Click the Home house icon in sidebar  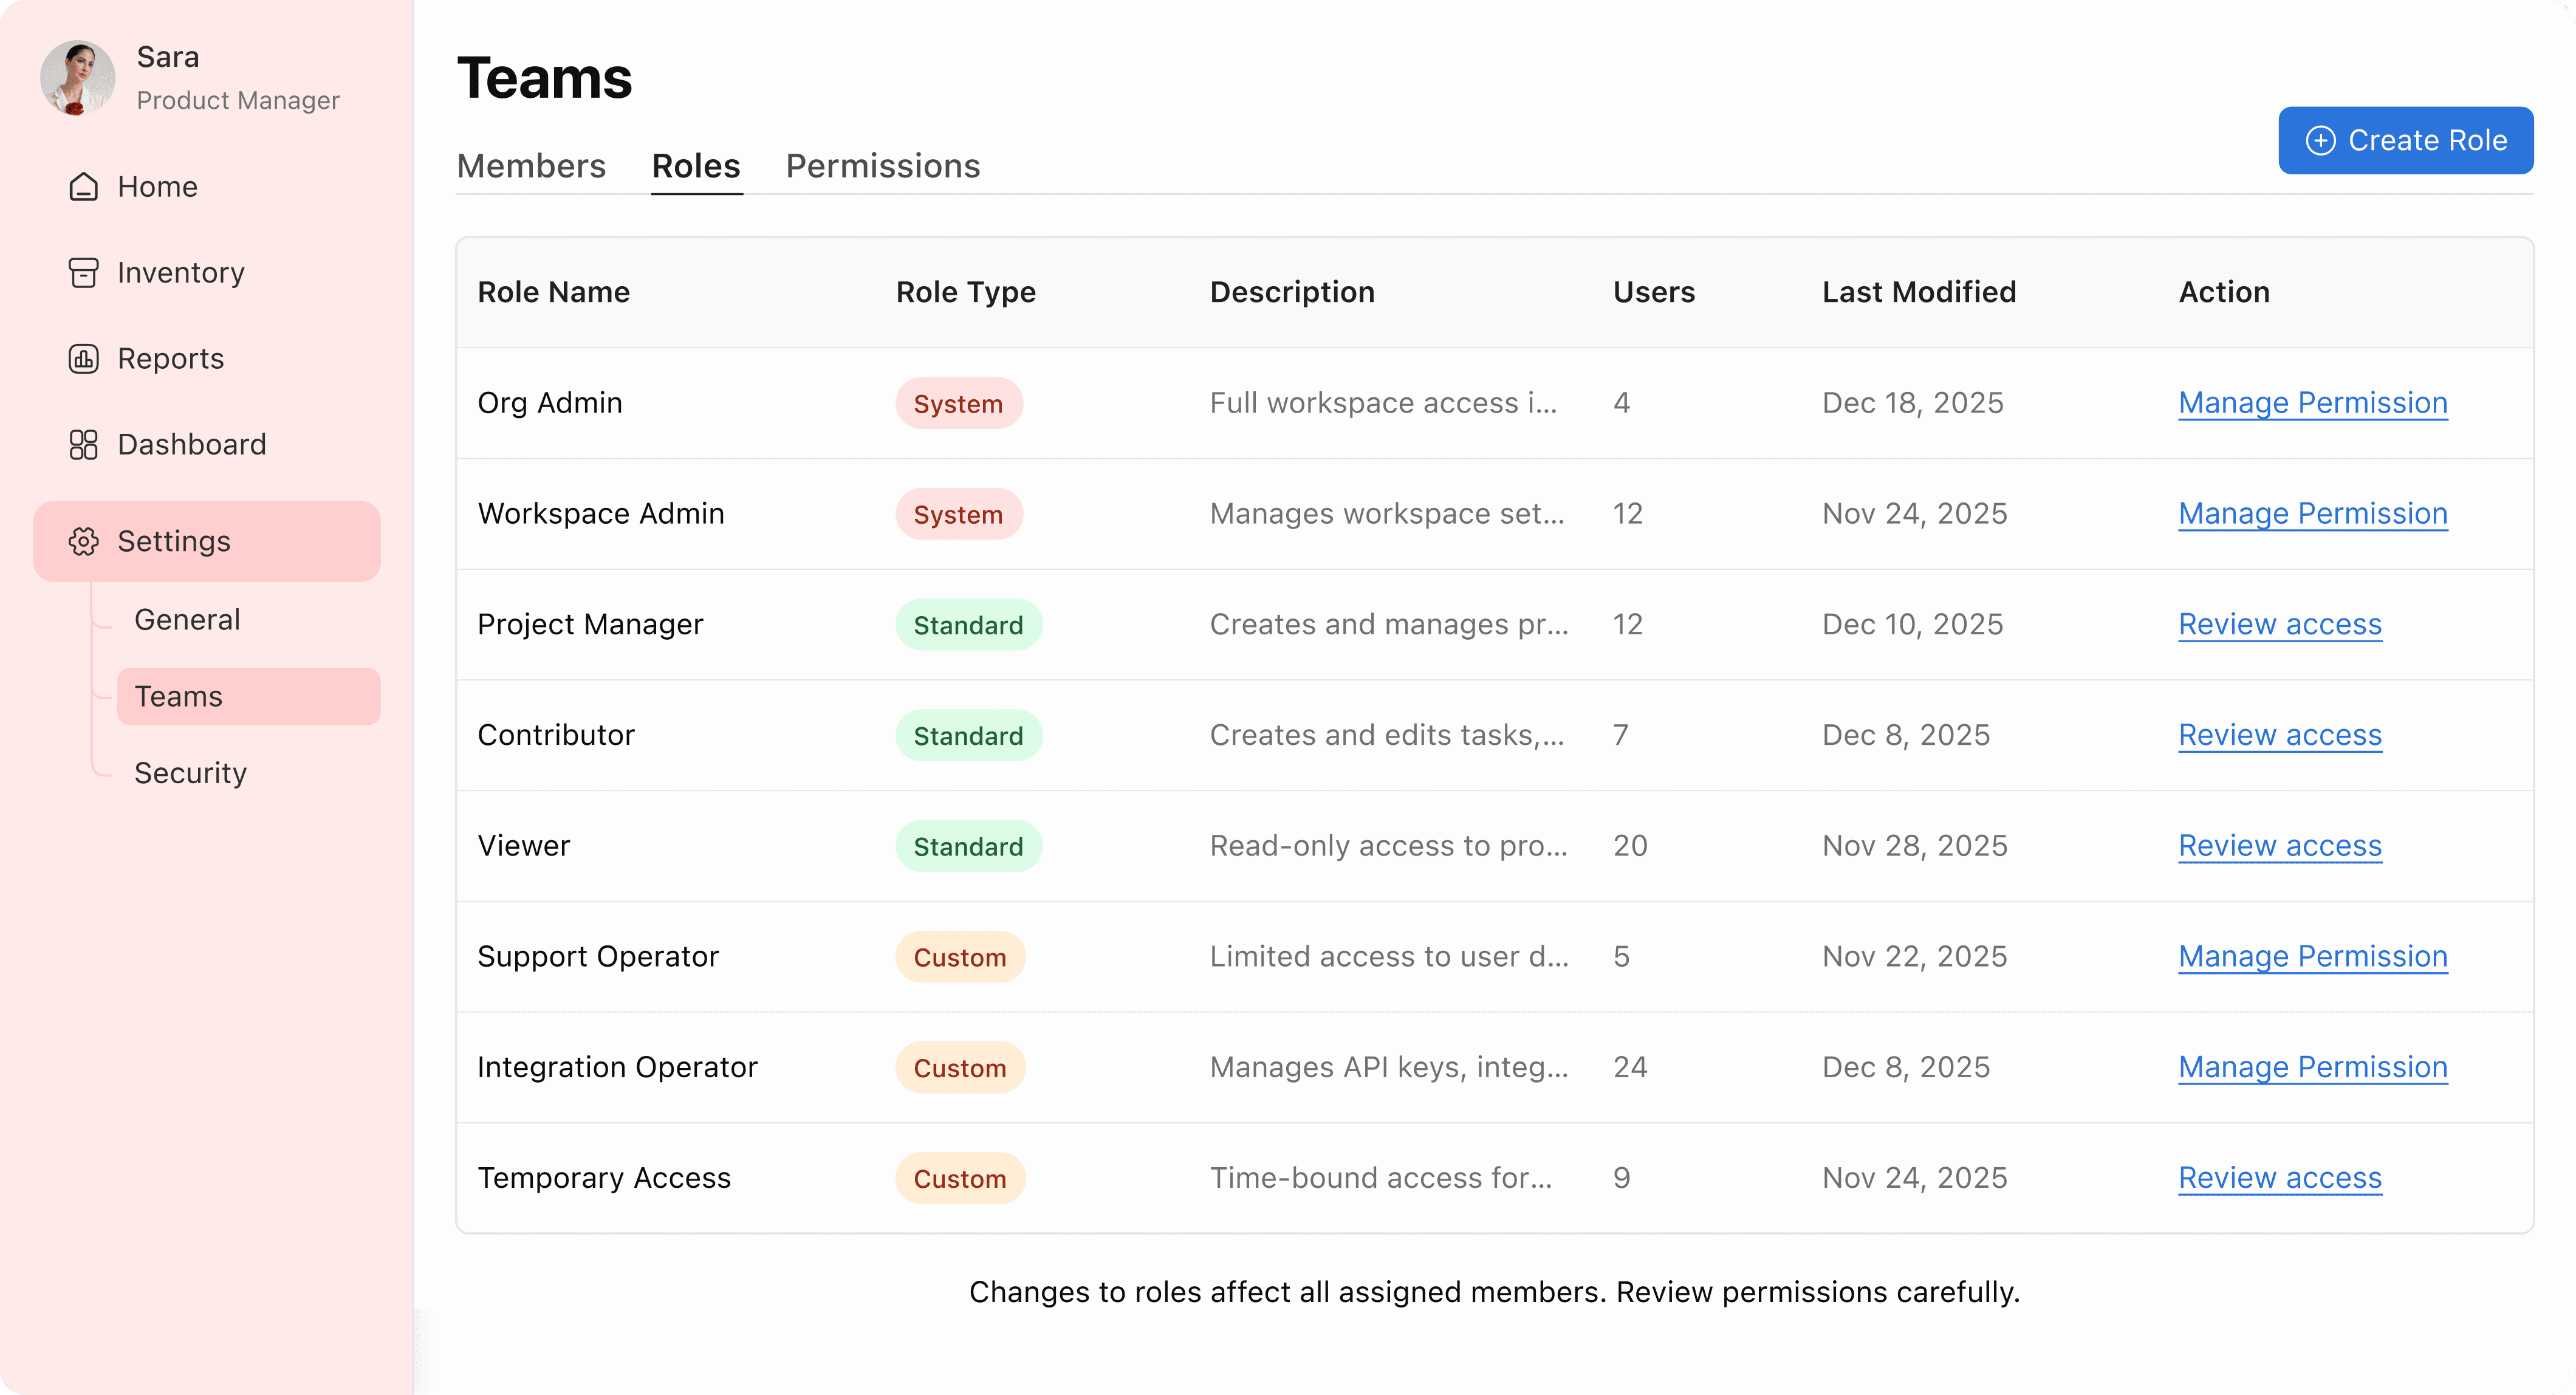pos(84,187)
